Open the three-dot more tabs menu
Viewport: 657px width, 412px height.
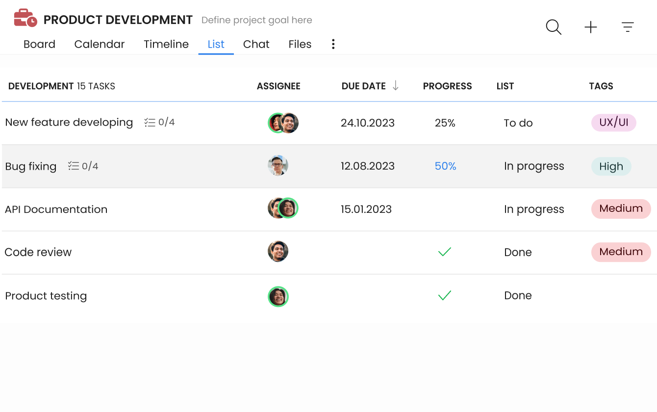click(333, 44)
